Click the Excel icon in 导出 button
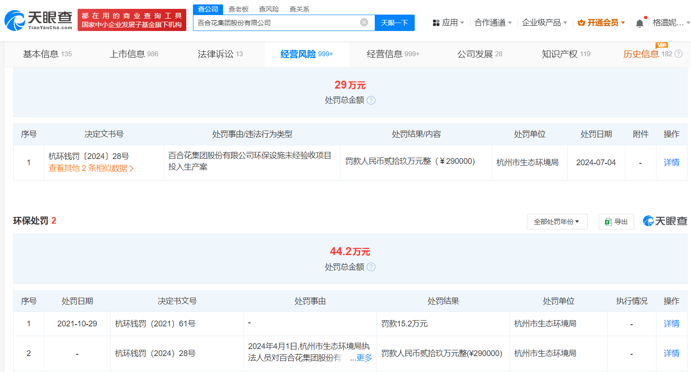The width and height of the screenshot is (691, 372). tap(609, 222)
